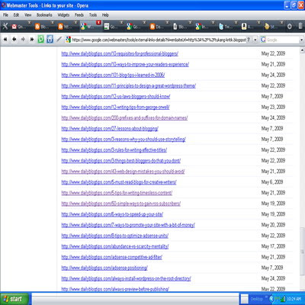305x305 pixels.
Task: Reload the page with green refresh icon
Action: click(x=41, y=39)
